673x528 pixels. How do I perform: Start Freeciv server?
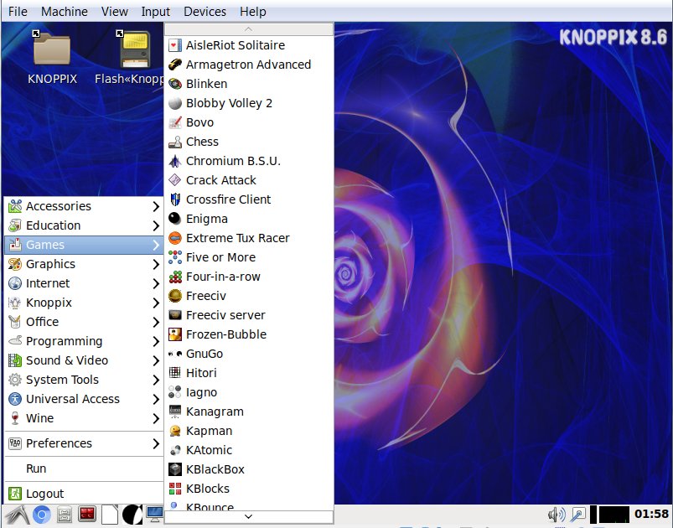point(249,315)
